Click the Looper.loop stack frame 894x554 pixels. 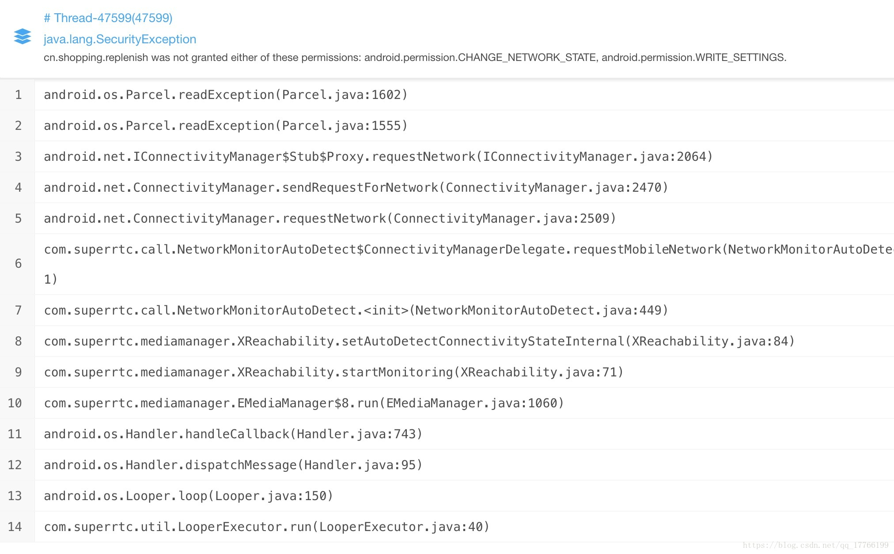tap(188, 496)
